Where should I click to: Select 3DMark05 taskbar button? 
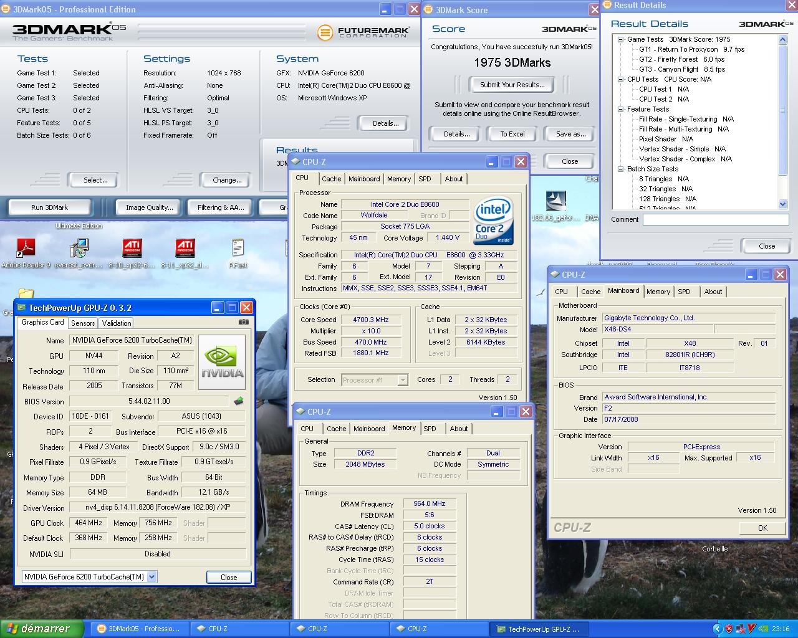[139, 629]
